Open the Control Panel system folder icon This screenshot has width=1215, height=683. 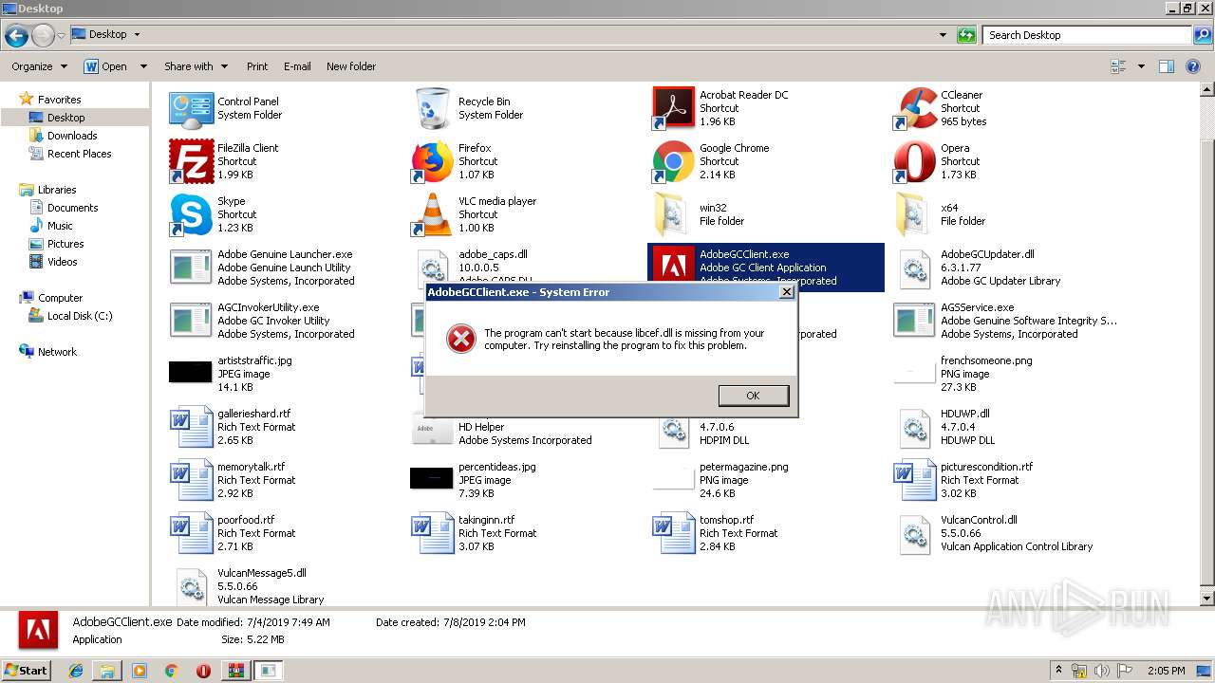192,109
